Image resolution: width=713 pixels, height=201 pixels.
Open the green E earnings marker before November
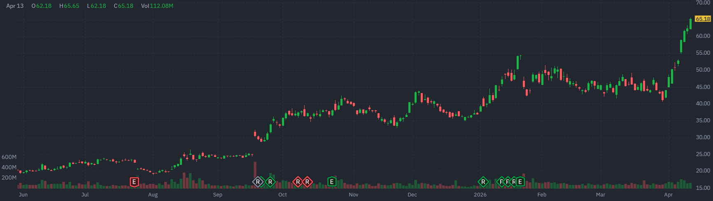[331, 182]
